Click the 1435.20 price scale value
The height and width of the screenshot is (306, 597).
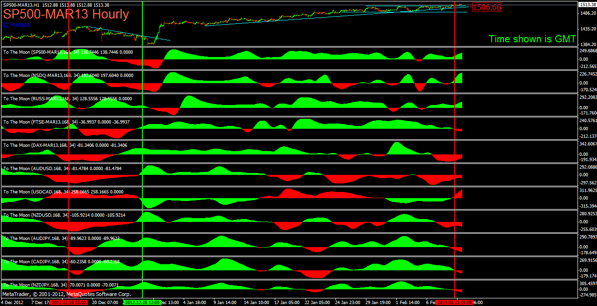587,29
